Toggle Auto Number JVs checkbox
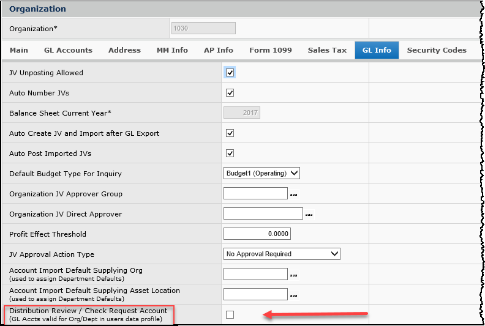The image size is (485, 326). point(230,93)
